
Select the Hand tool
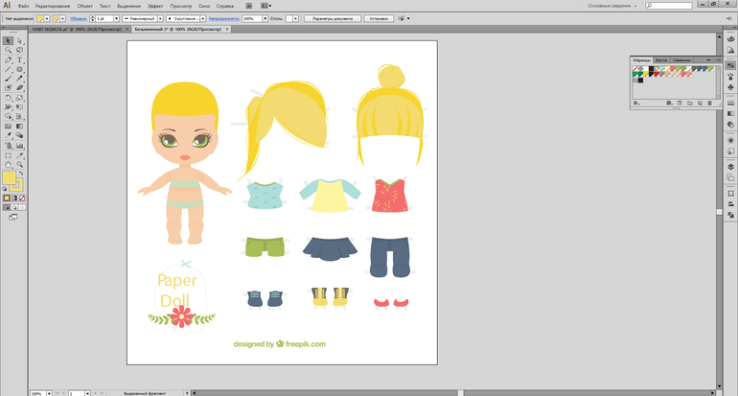(x=9, y=164)
